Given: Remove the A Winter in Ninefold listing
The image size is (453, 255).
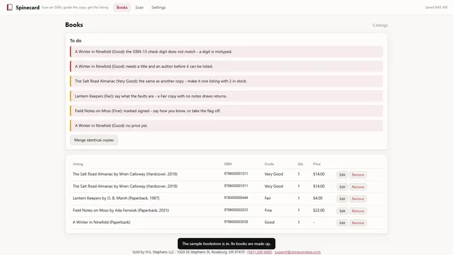Looking at the screenshot, I should click(357, 223).
